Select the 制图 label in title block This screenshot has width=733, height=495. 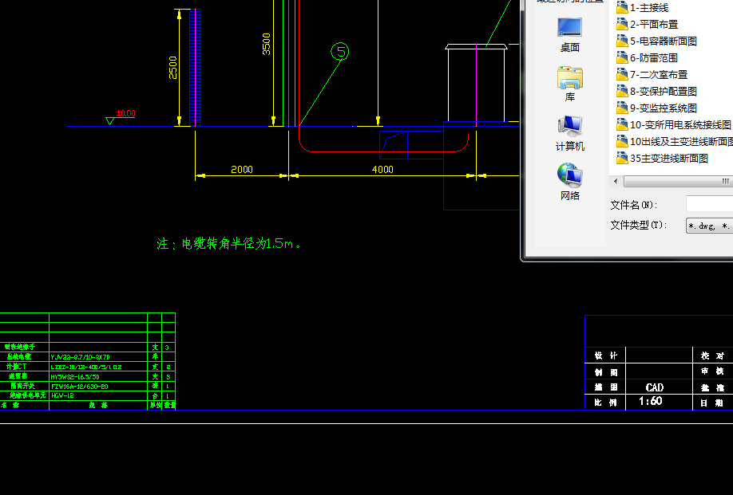pos(606,371)
